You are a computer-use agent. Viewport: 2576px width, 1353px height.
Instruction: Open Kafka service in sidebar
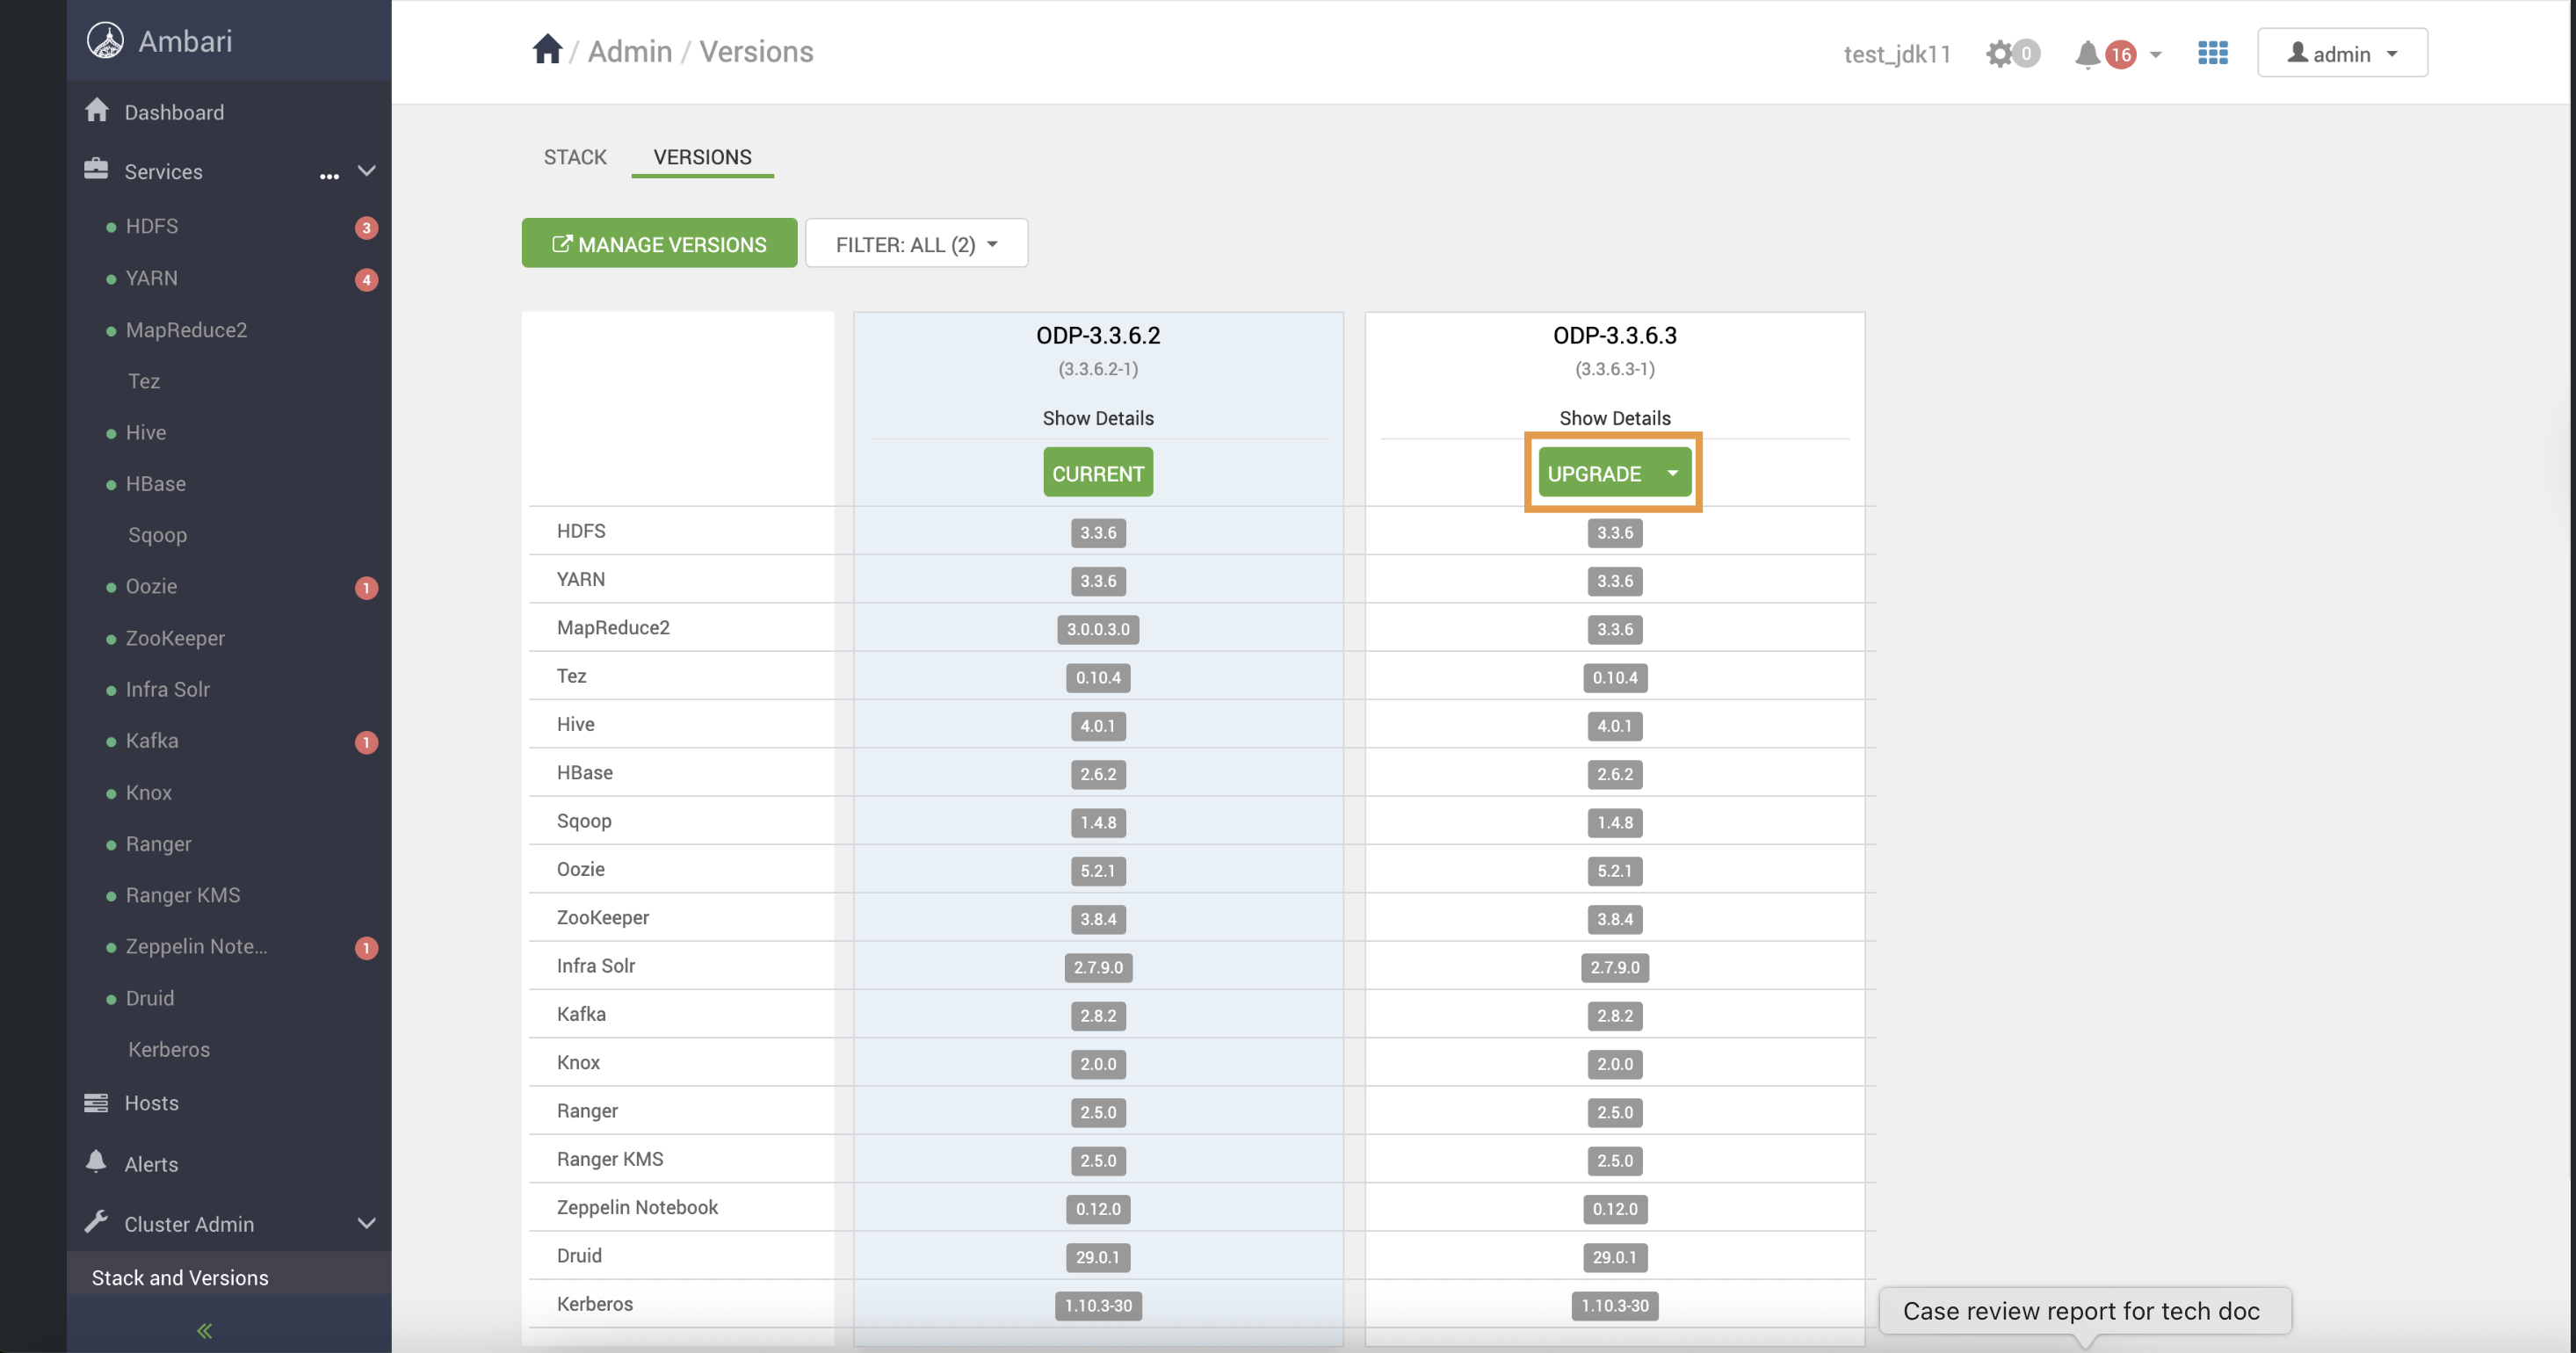click(x=152, y=741)
